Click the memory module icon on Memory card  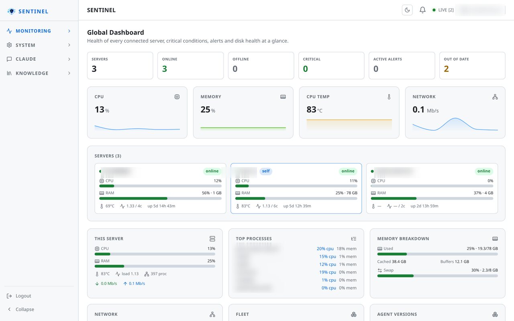point(283,97)
